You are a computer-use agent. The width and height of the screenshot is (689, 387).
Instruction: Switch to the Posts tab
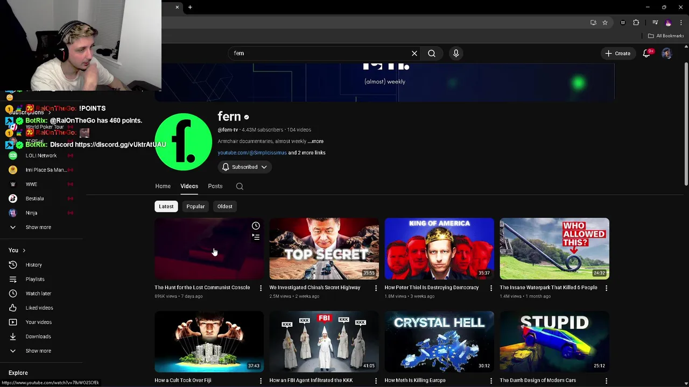point(215,186)
